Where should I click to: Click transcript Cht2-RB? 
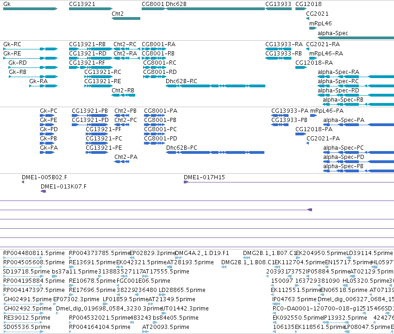[123, 91]
